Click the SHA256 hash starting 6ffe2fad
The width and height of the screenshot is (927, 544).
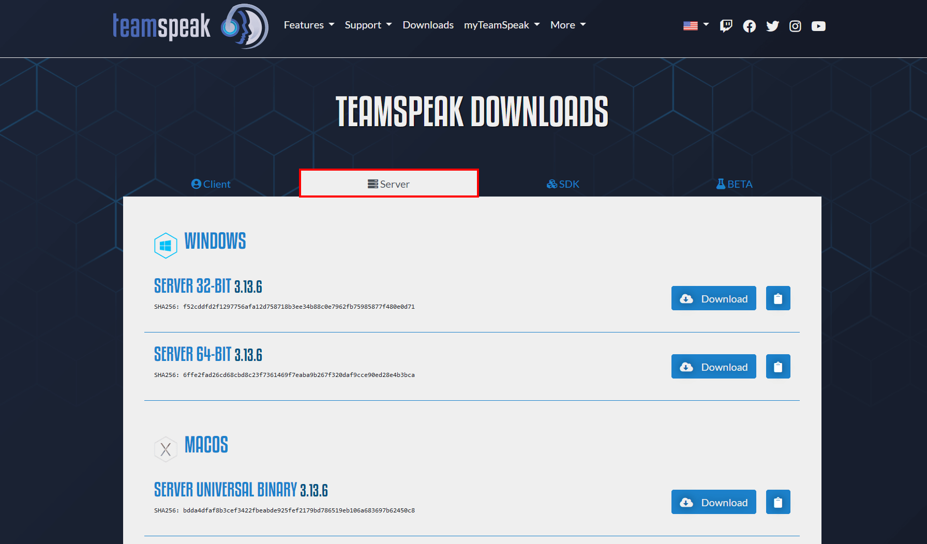pyautogui.click(x=299, y=375)
